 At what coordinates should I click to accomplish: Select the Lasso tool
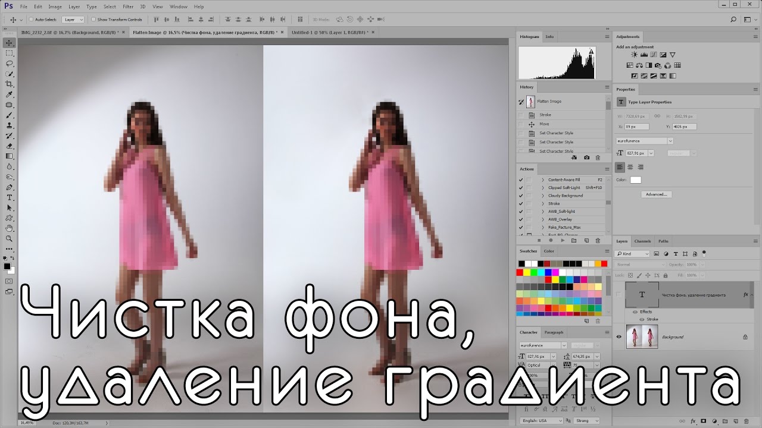click(x=10, y=63)
